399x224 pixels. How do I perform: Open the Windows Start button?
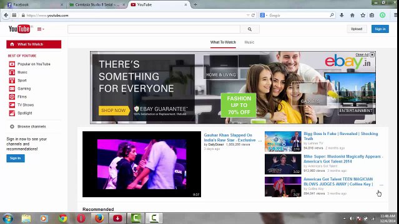pos(8,218)
